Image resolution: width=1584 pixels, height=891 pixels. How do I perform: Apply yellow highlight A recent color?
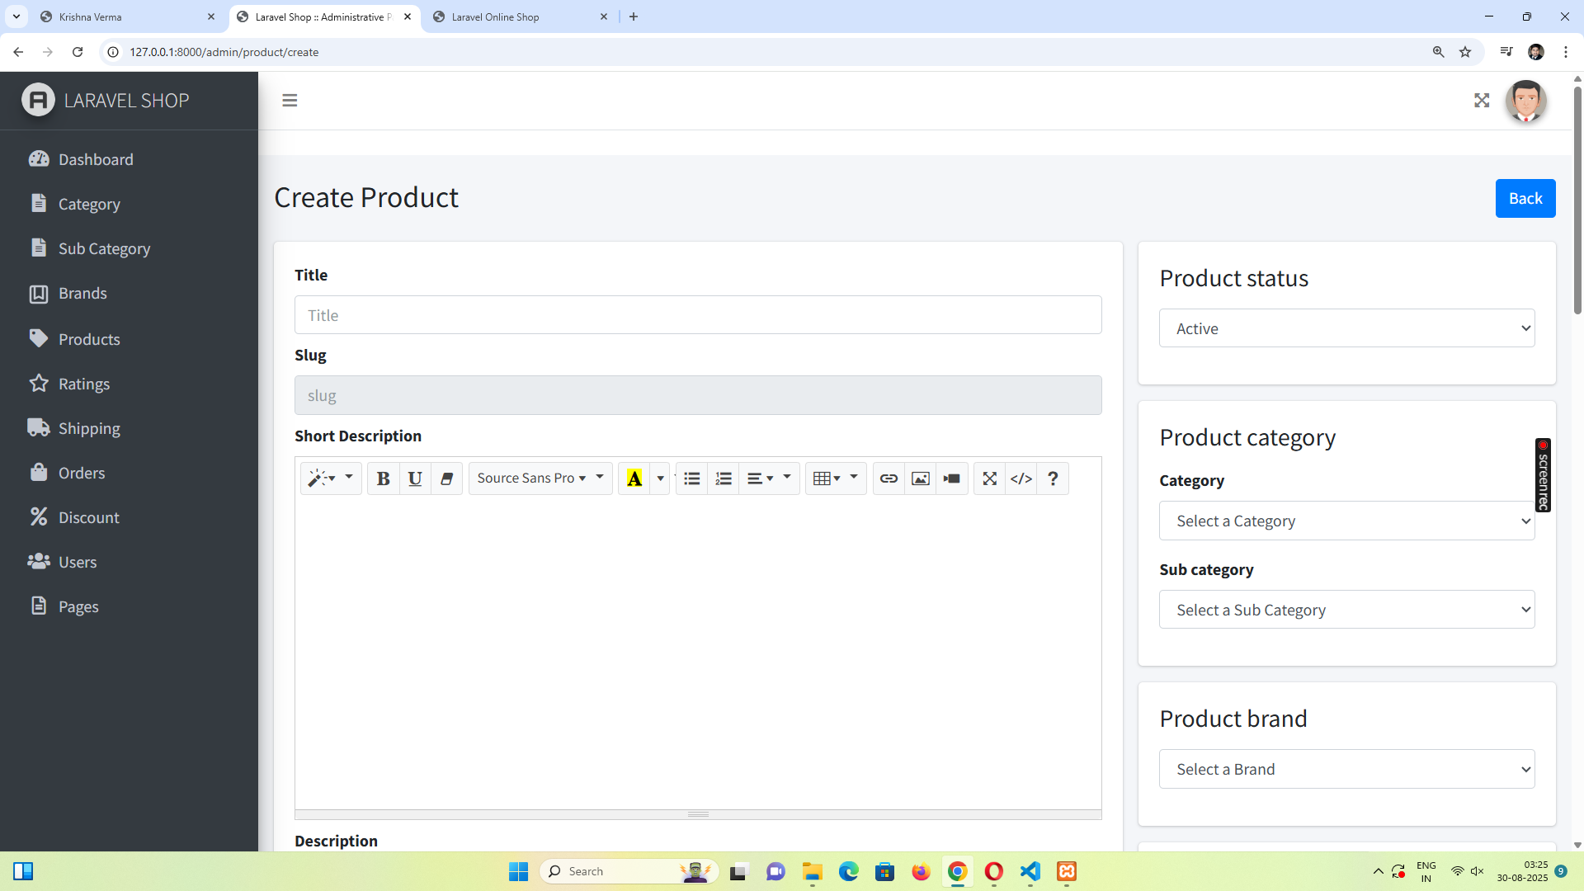pos(634,478)
